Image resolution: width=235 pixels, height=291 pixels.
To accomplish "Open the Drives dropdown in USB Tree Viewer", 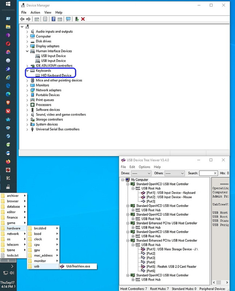I will (141, 173).
